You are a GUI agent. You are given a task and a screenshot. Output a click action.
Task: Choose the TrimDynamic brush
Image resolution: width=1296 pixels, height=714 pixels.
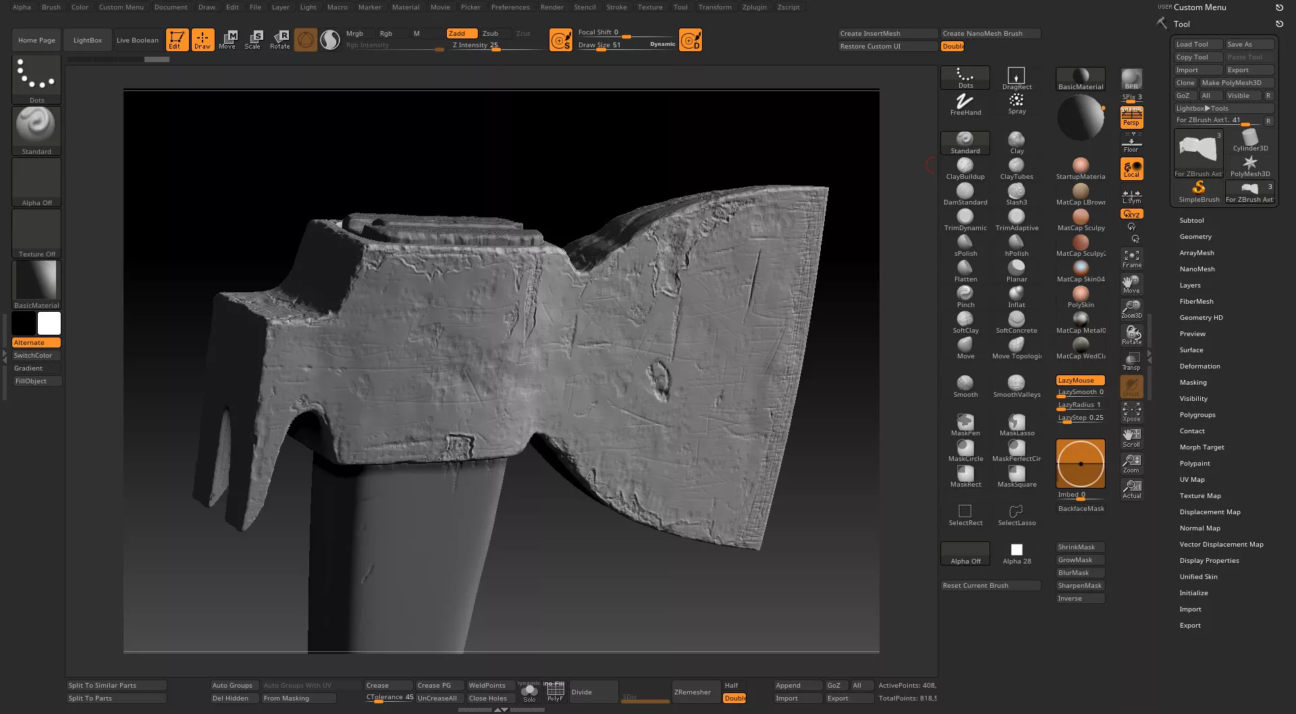[965, 217]
